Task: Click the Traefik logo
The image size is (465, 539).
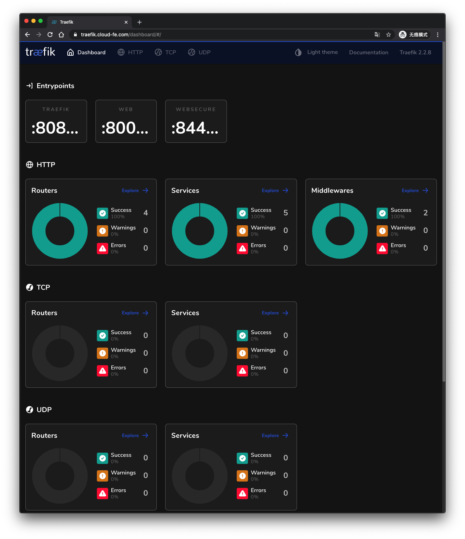Action: (40, 52)
